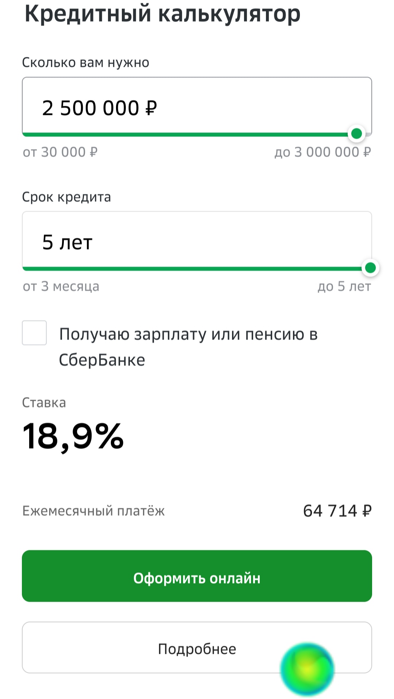The width and height of the screenshot is (394, 699).
Task: Tap the "до 3 000 000 ₽" maximum amount label
Action: click(x=322, y=152)
